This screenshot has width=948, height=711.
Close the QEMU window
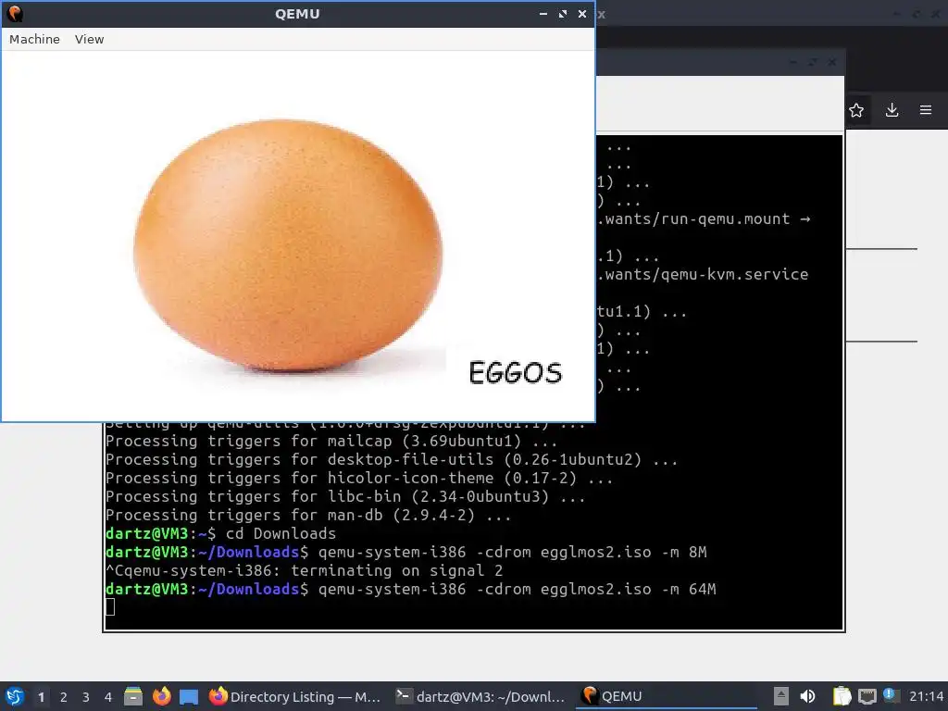pos(581,13)
